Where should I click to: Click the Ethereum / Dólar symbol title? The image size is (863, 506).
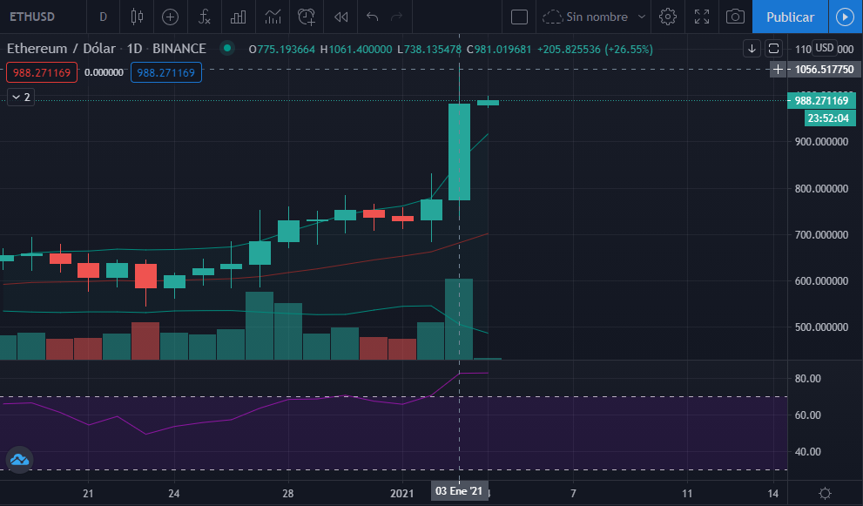point(61,49)
